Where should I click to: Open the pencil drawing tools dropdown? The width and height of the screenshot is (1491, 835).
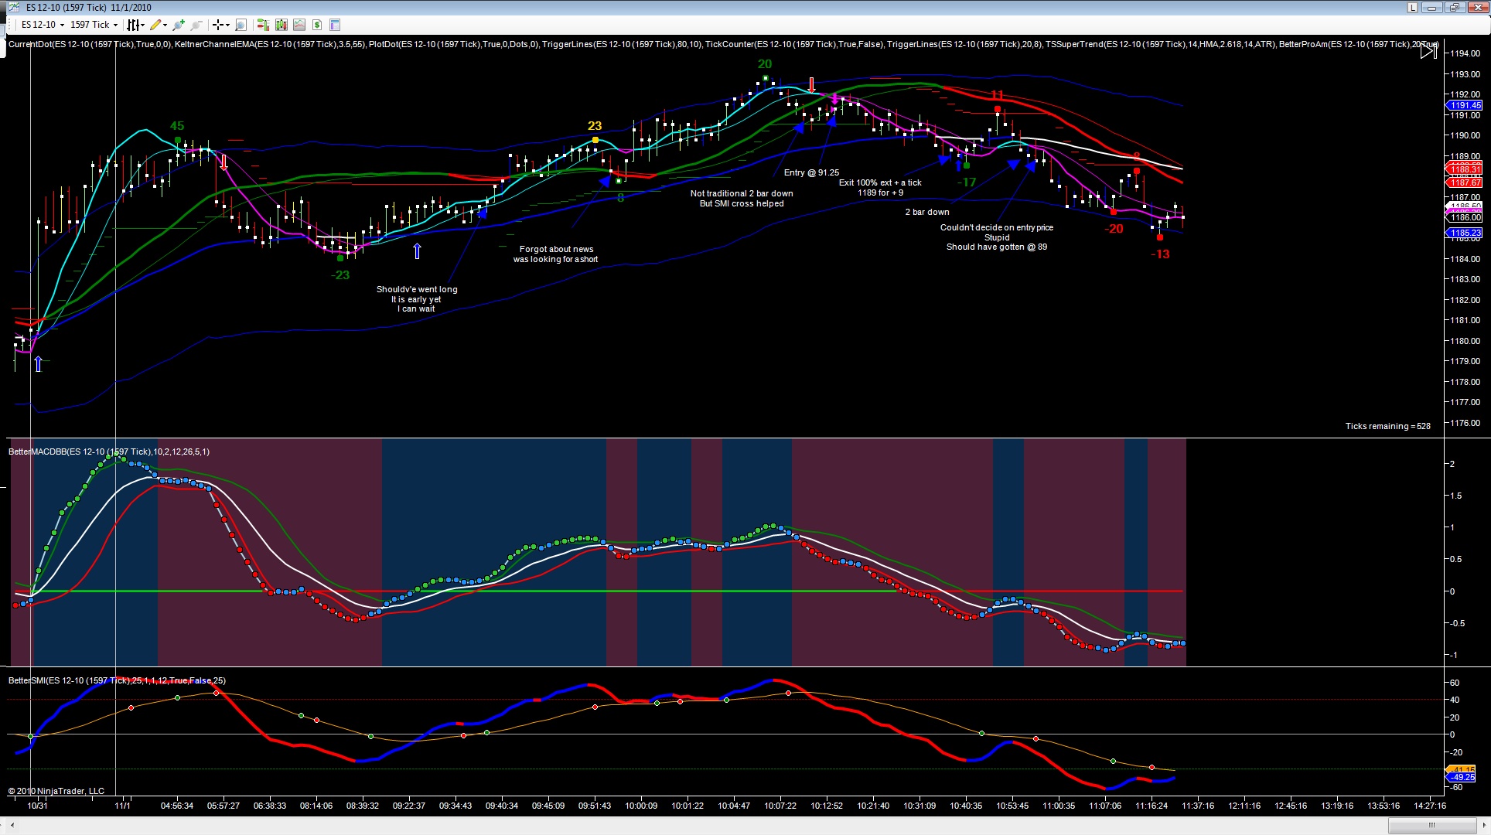(x=159, y=25)
